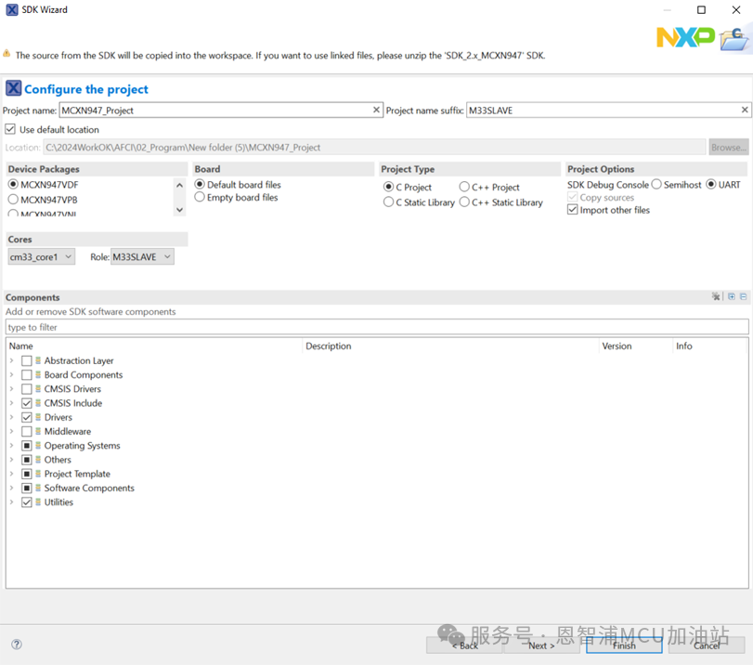Toggle the Software Components checkbox
The image size is (753, 665).
(27, 488)
